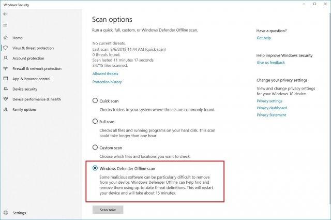
Task: Select the Full scan radio button
Action: pyautogui.click(x=95, y=121)
